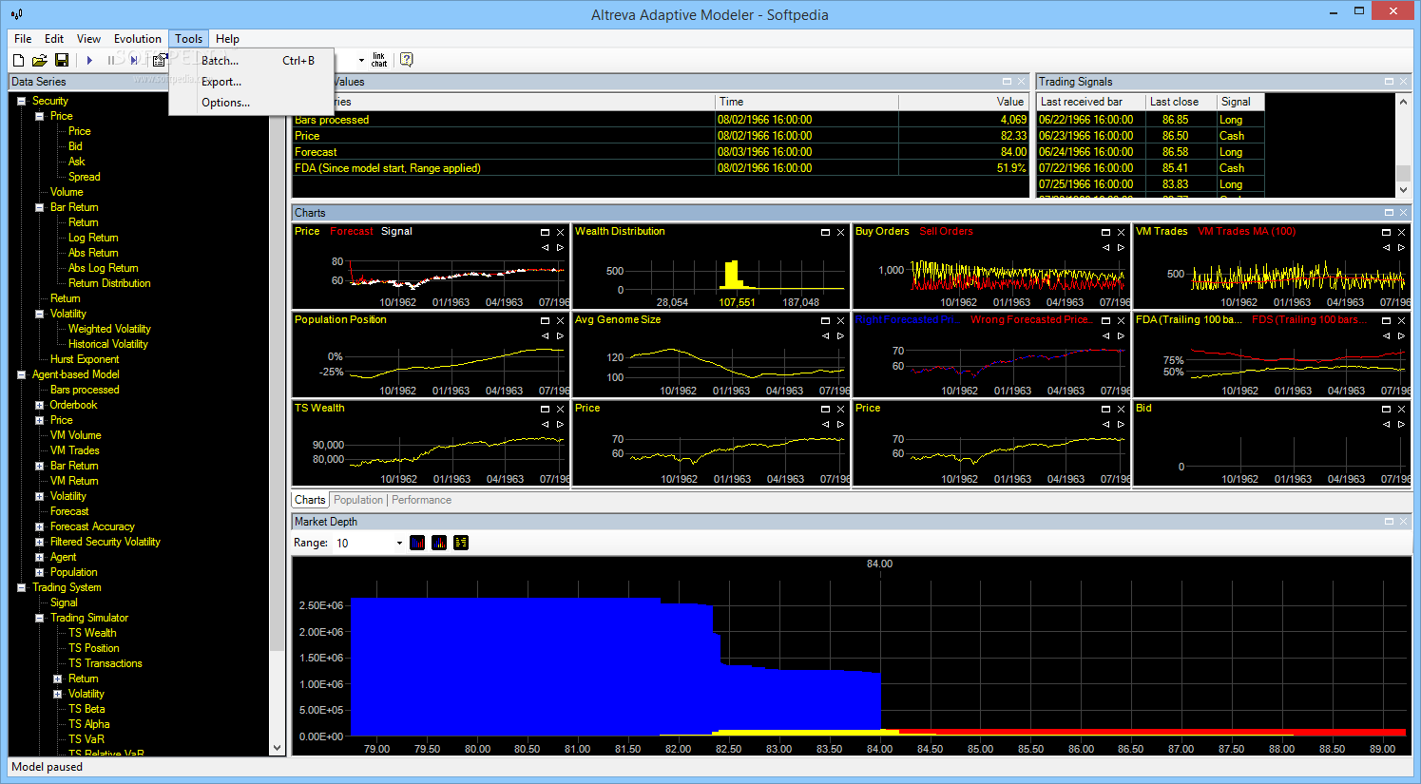Collapse the Agent-based Model node
Viewport: 1421px width, 784px height.
tap(21, 374)
